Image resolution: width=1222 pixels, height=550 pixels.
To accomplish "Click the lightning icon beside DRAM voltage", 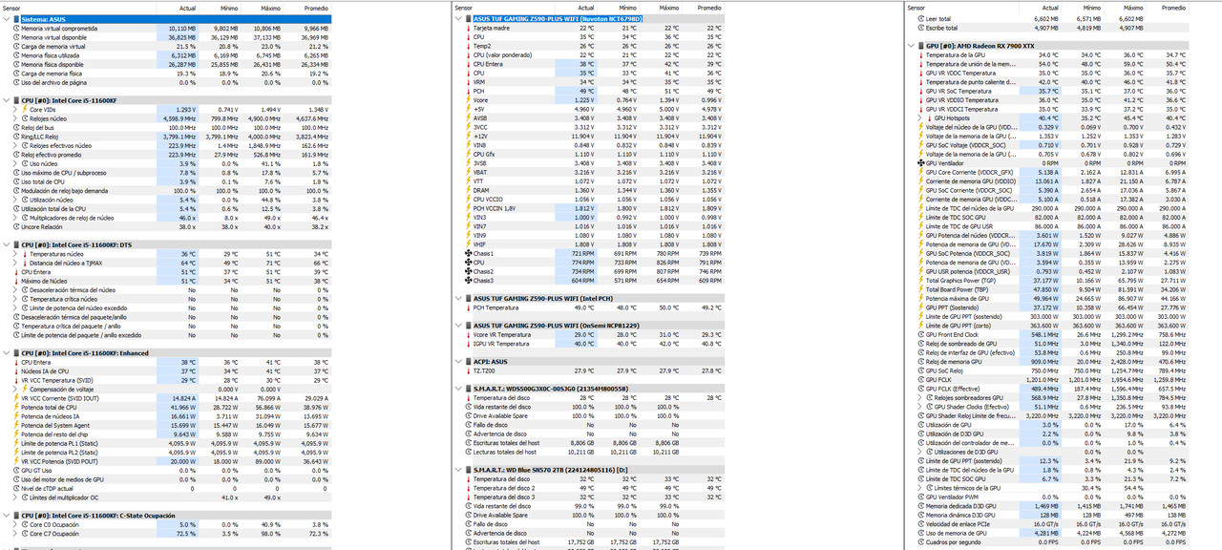I will [x=467, y=190].
